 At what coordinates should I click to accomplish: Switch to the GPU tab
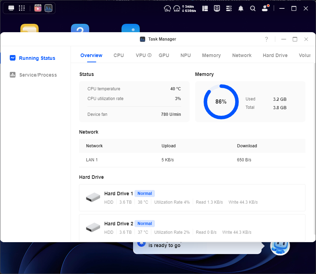point(164,55)
